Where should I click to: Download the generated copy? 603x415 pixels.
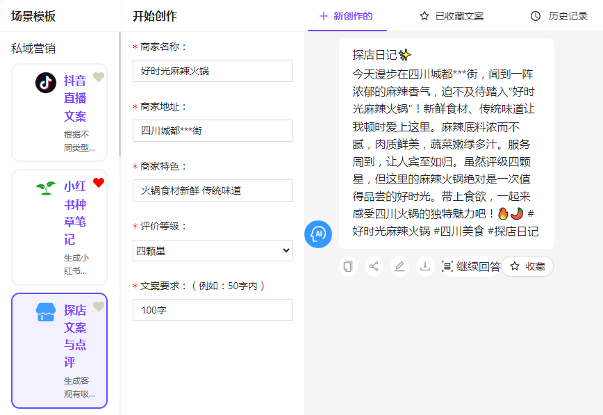pyautogui.click(x=425, y=266)
